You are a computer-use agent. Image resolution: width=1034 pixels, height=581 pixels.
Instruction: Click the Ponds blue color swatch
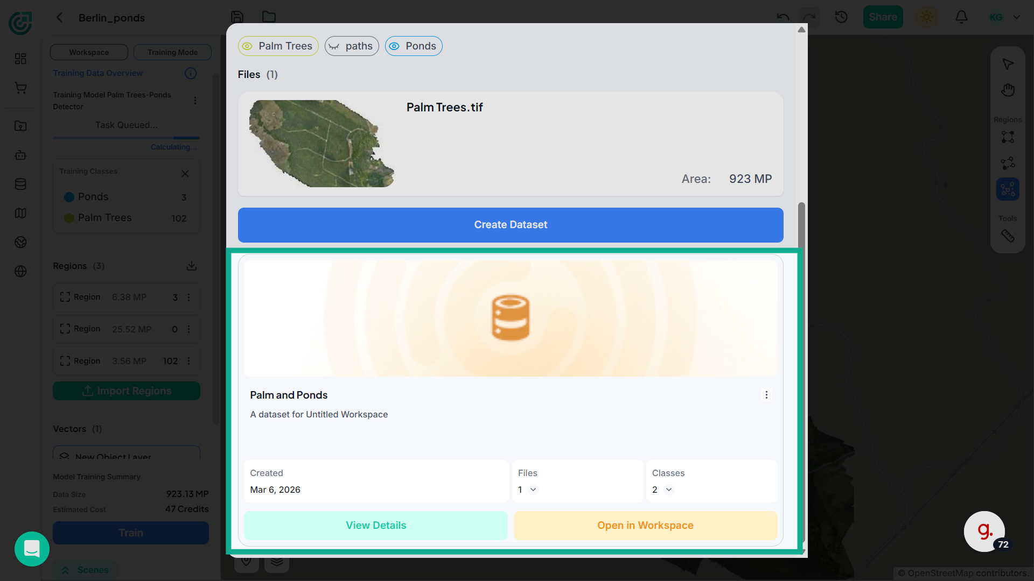pos(69,197)
